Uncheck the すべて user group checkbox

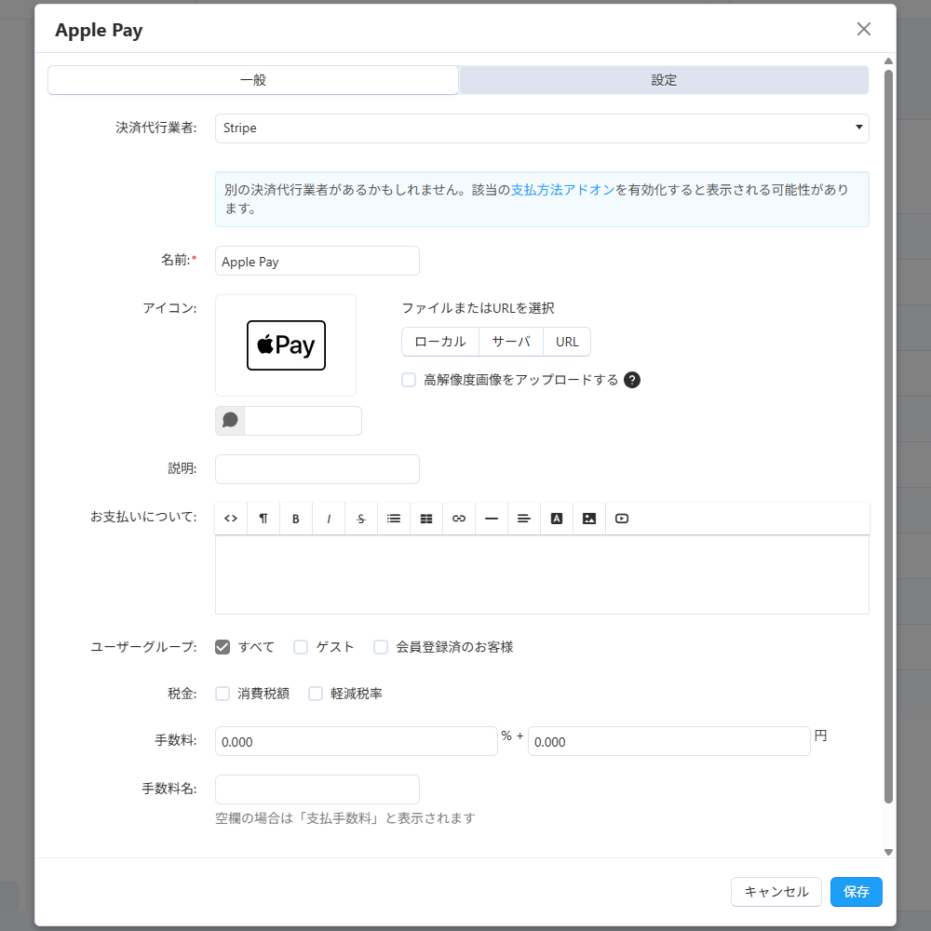[223, 647]
